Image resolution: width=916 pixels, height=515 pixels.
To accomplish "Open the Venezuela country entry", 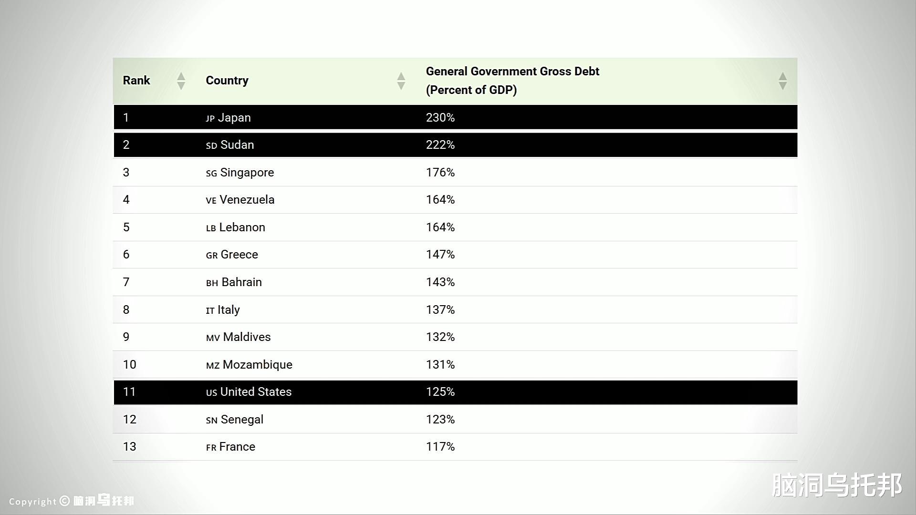I will click(247, 200).
